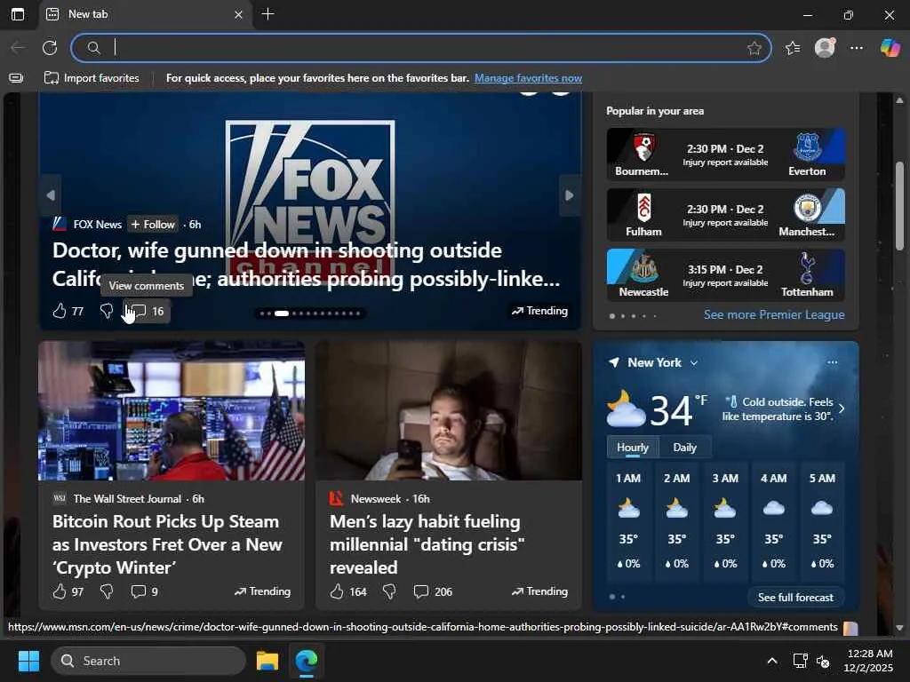Open Manage favorites now link
The image size is (910, 682).
coord(528,78)
